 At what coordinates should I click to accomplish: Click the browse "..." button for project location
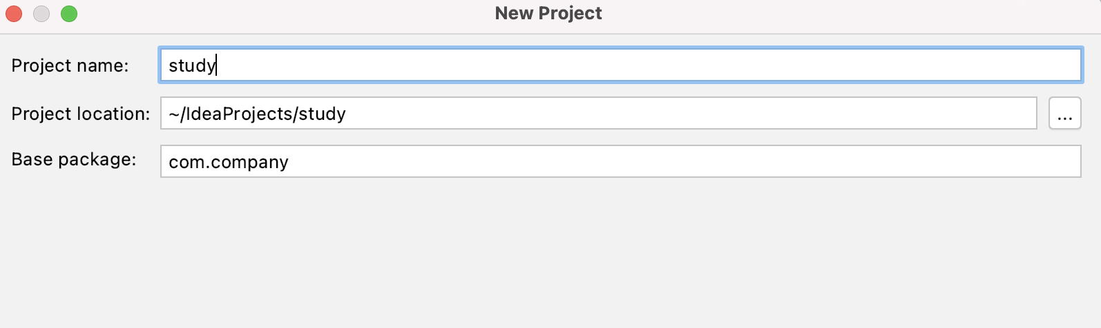coord(1064,113)
